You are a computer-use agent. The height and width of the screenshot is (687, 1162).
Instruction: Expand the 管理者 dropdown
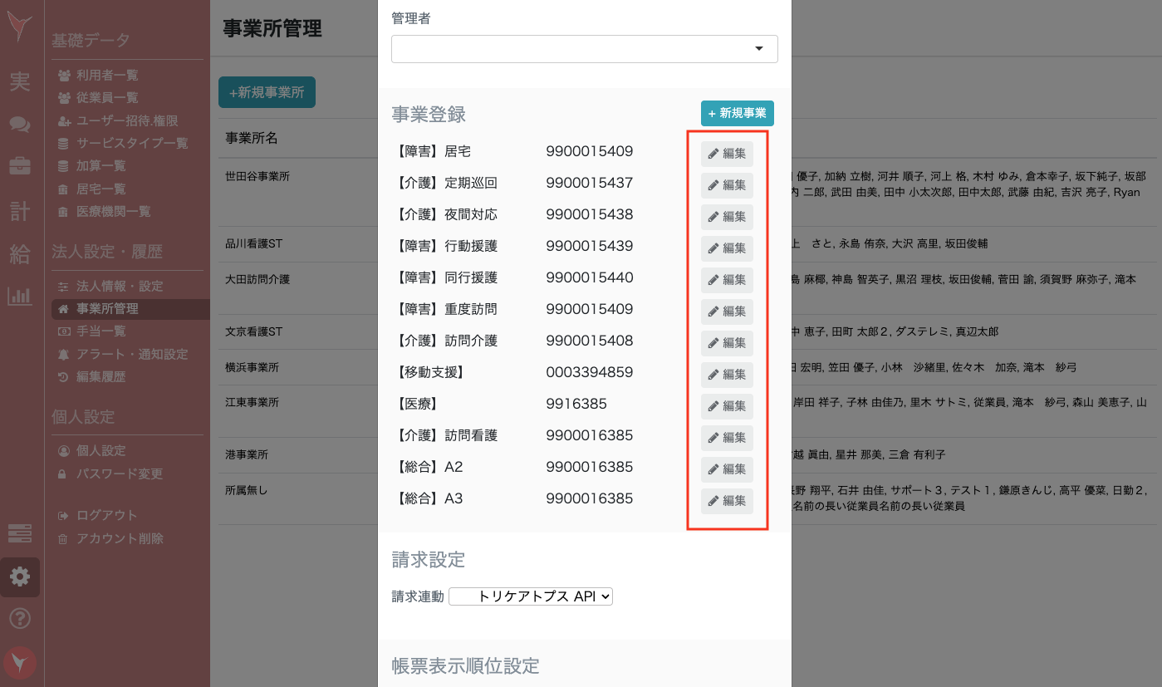[584, 49]
